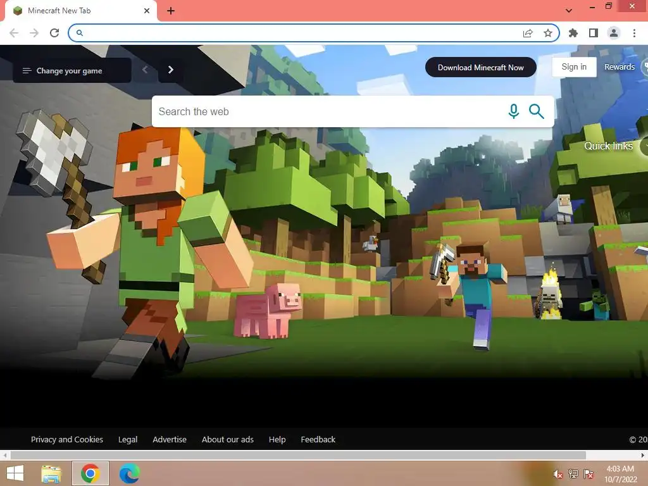Open the Help footer link
The height and width of the screenshot is (486, 648).
tap(277, 440)
